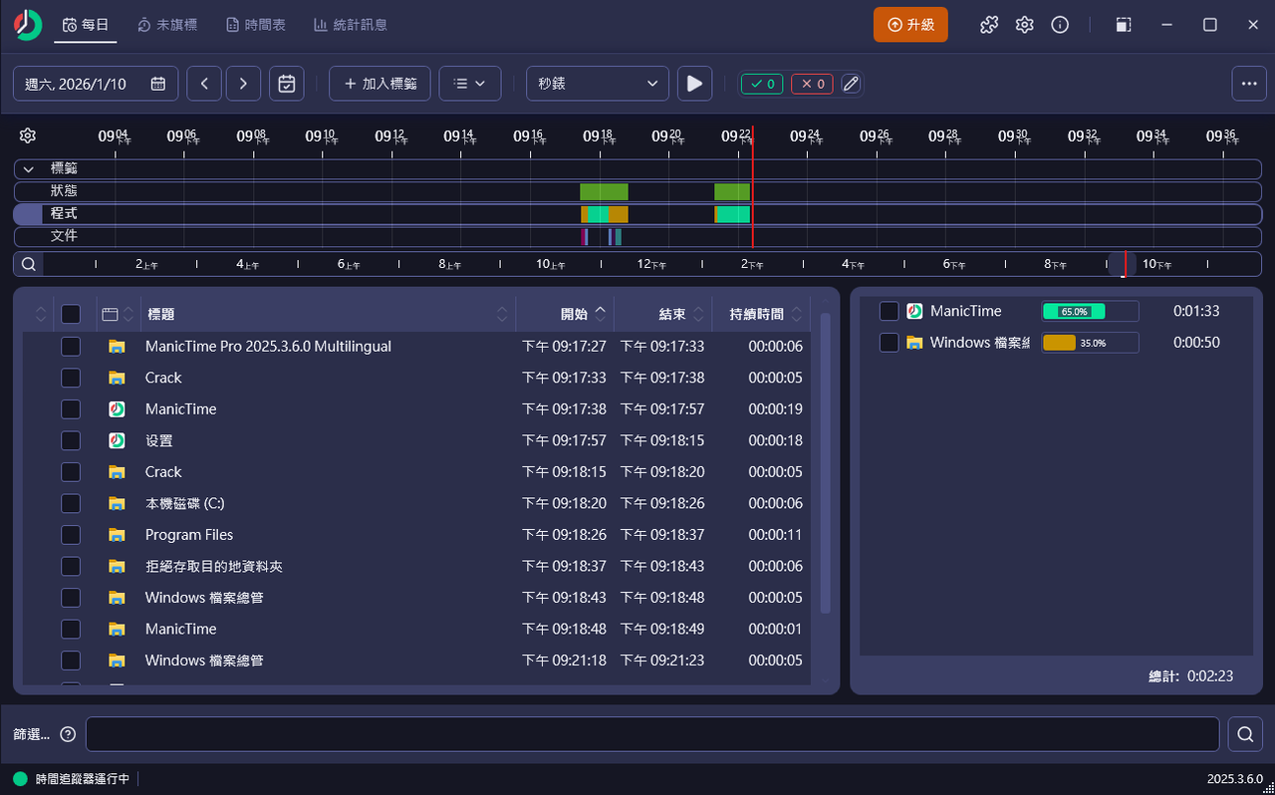
Task: Open the 統計訊息 tab
Action: coord(351,25)
